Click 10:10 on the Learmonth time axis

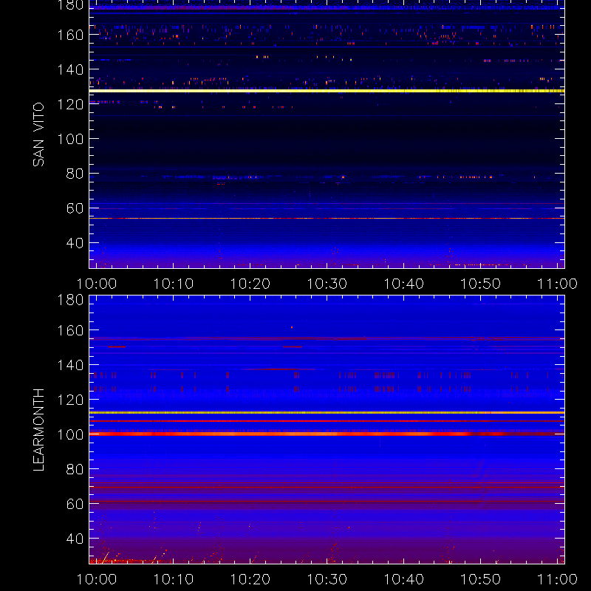[174, 579]
